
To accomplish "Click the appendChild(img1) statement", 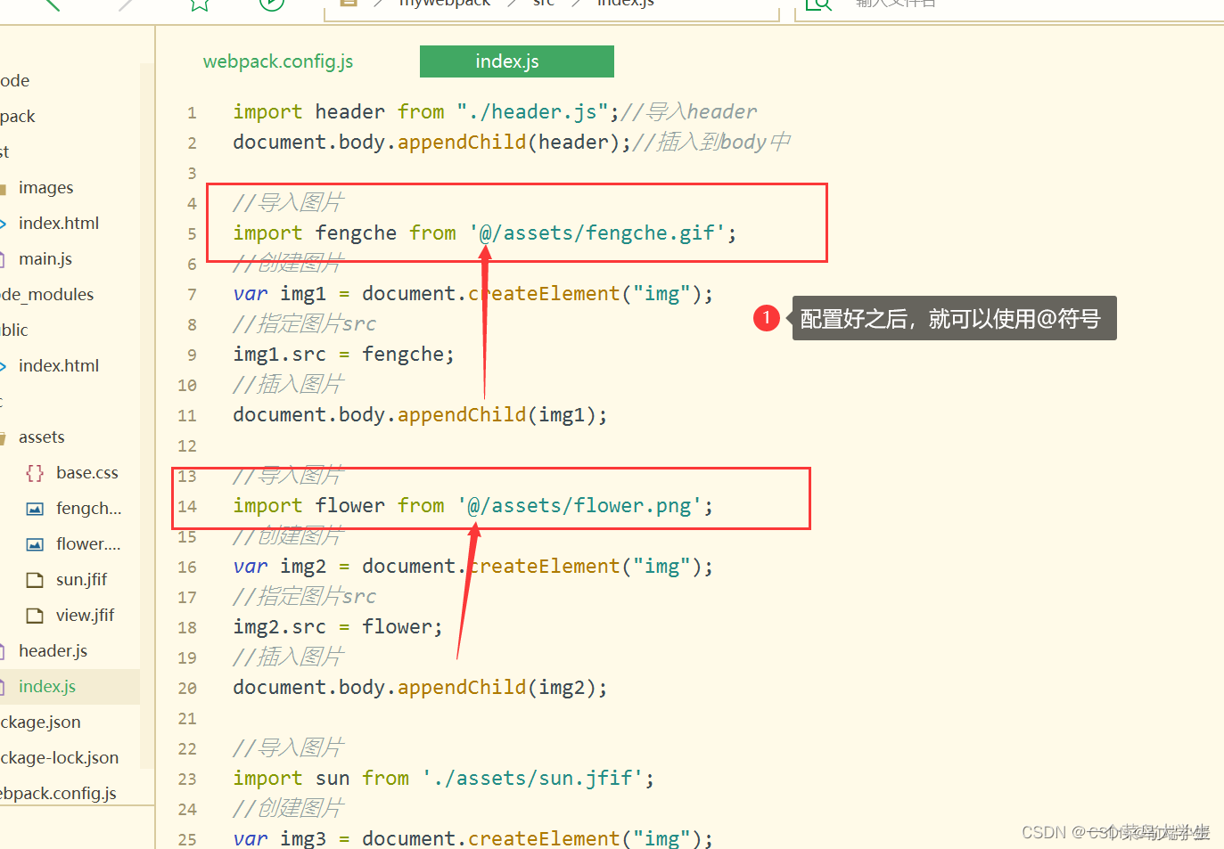I will pyautogui.click(x=420, y=415).
